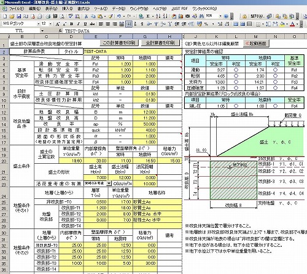
Task: Sort ascending with the A-Z icon
Action: [158, 16]
